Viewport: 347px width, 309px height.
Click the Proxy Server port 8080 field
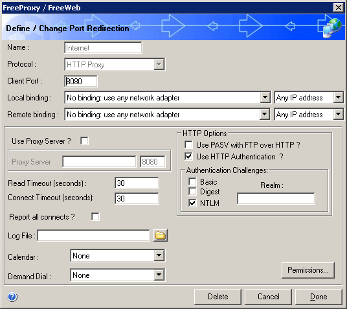[153, 161]
